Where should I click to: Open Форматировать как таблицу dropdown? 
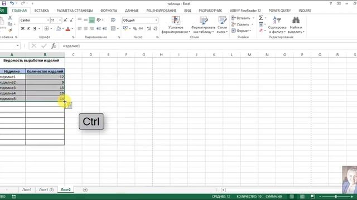[x=203, y=24]
